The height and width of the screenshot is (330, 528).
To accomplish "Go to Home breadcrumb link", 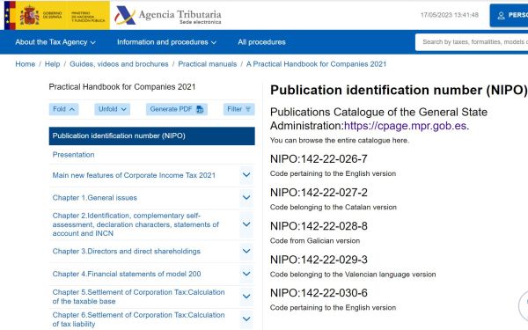I will 26,64.
